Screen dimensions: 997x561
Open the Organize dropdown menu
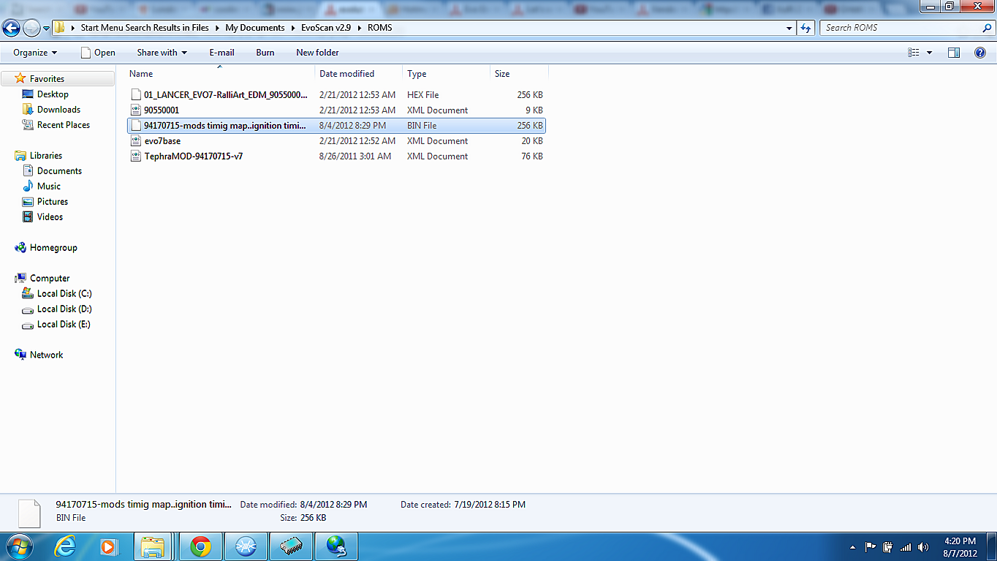click(x=34, y=53)
